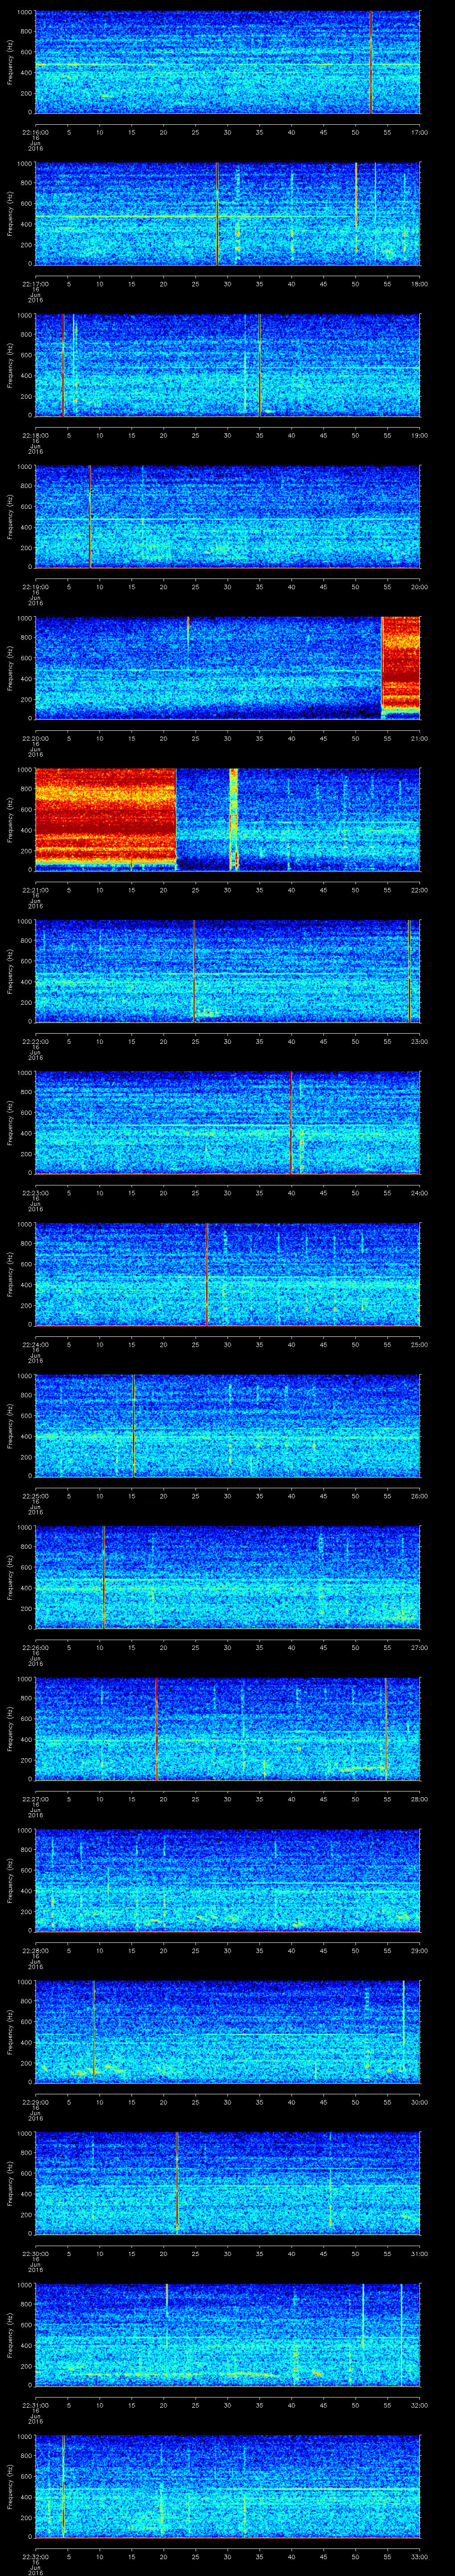This screenshot has width=455, height=2576.
Task: Select the '28:00' end time label
Action: (x=419, y=1798)
